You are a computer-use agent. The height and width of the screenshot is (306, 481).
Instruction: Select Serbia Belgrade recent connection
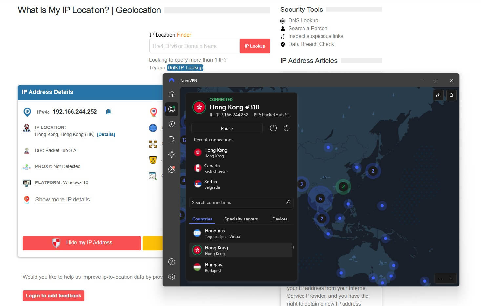pos(241,184)
